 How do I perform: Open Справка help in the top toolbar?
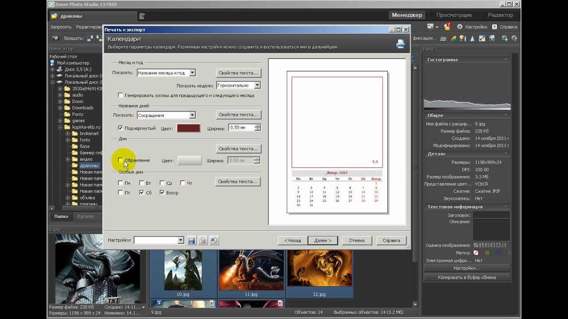pyautogui.click(x=505, y=27)
